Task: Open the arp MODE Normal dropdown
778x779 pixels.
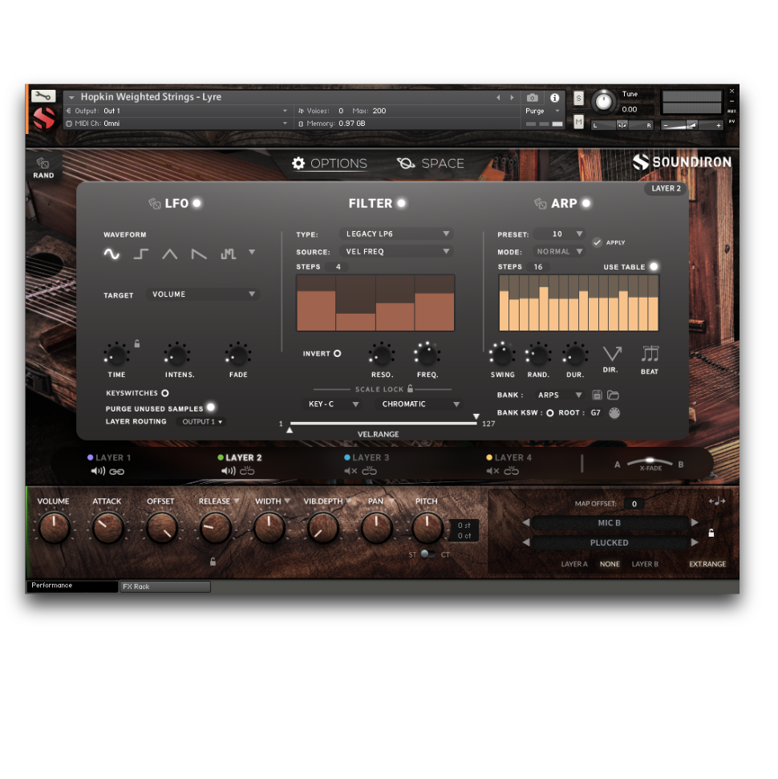Action: [x=559, y=251]
